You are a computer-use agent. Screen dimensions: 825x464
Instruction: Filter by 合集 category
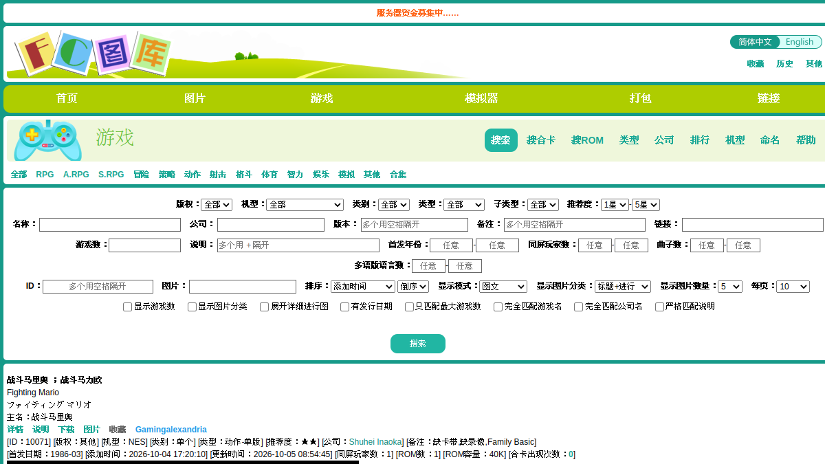(x=398, y=175)
